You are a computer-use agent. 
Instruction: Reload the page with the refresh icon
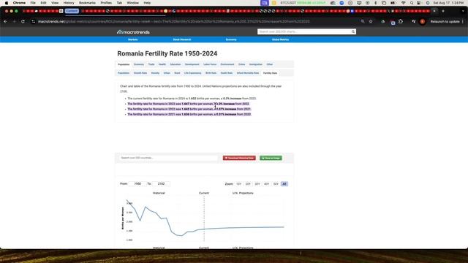23,21
